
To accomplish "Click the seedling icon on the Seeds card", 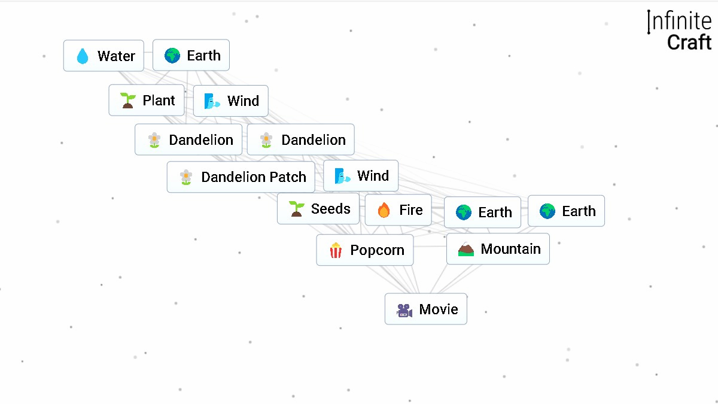I will [x=296, y=208].
